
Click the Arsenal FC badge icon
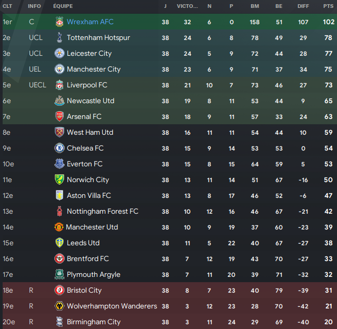[60, 116]
